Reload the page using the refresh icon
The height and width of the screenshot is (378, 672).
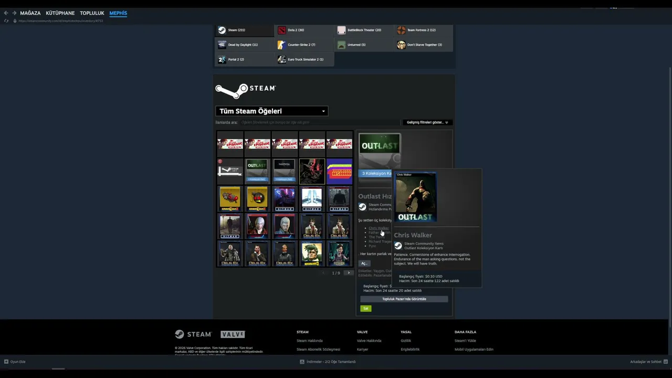(6, 21)
